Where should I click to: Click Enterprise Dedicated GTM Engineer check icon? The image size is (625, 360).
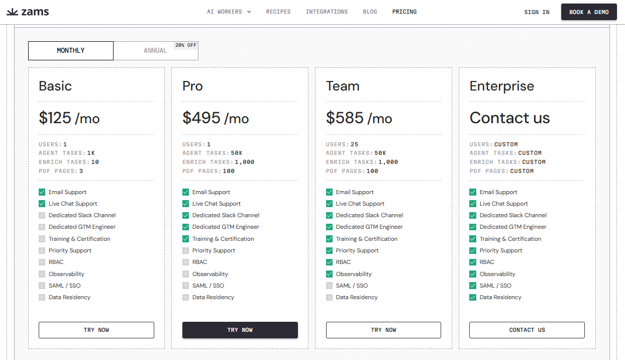(473, 227)
